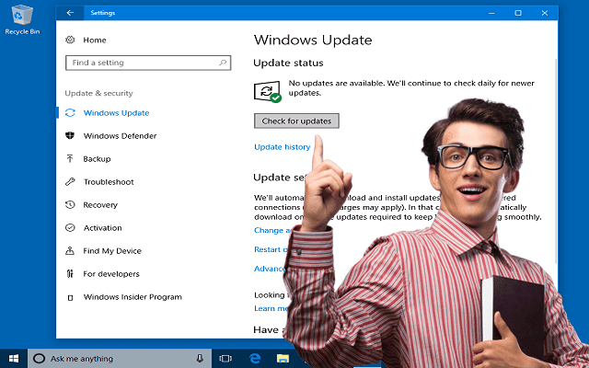
Task: Click the Learn more link
Action: [x=271, y=308]
